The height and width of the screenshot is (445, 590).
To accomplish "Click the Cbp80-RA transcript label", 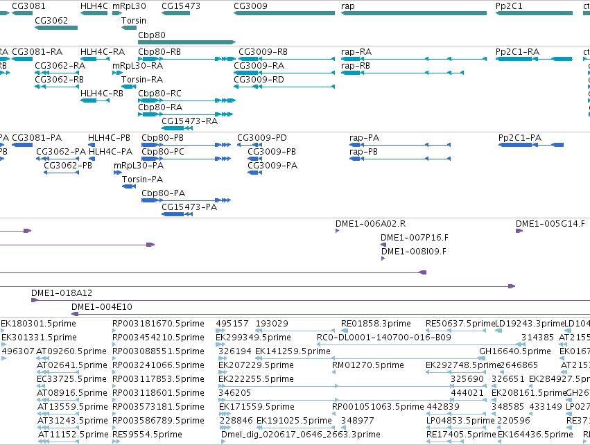I will coord(160,107).
